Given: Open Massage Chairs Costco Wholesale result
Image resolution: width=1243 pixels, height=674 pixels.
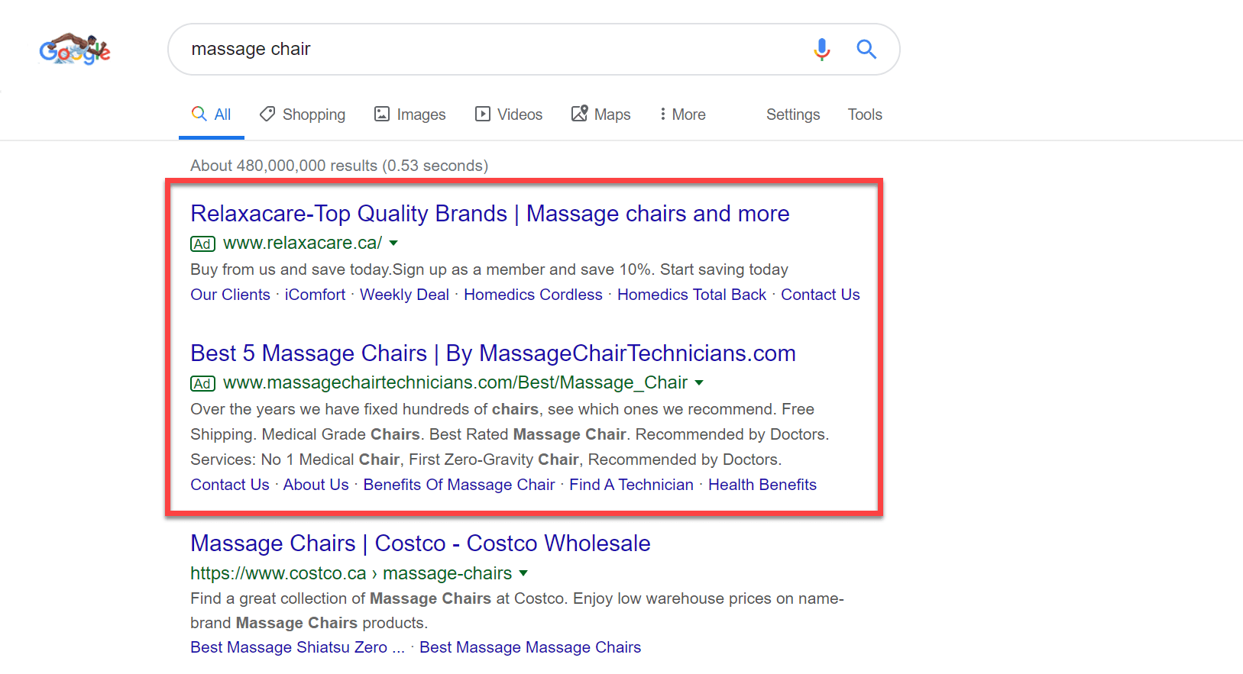Looking at the screenshot, I should 420,543.
